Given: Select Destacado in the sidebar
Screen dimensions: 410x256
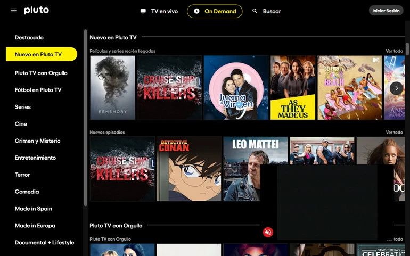Looking at the screenshot, I should (29, 37).
